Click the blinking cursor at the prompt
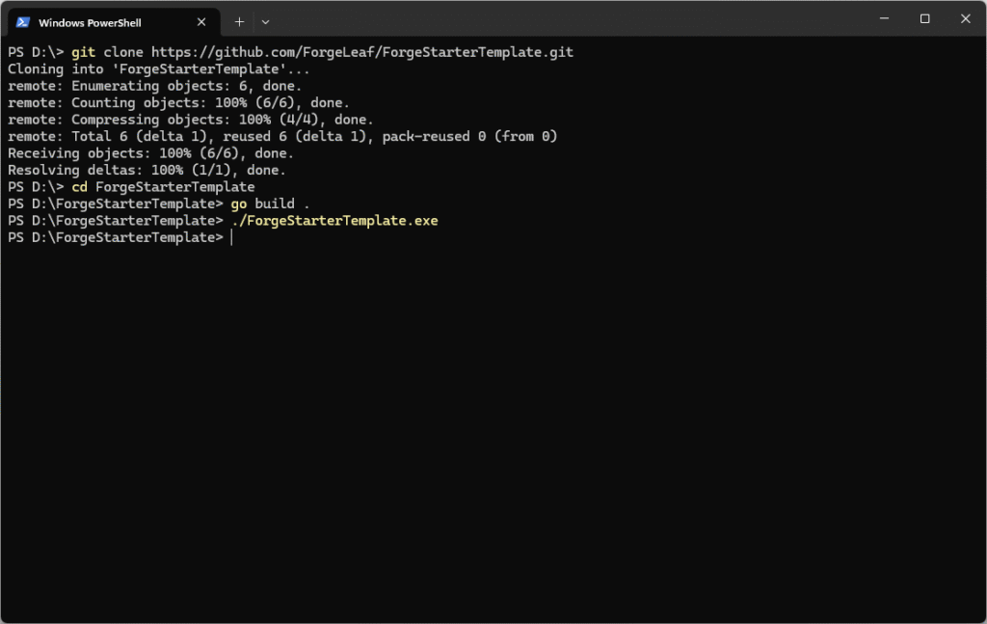Image resolution: width=987 pixels, height=624 pixels. pyautogui.click(x=230, y=236)
